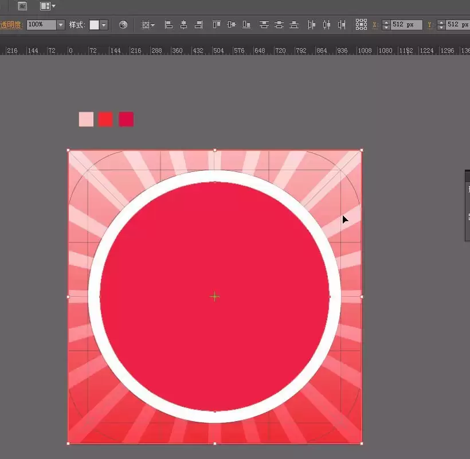This screenshot has width=470, height=459.
Task: Click the reference point grid icon
Action: [x=361, y=25]
